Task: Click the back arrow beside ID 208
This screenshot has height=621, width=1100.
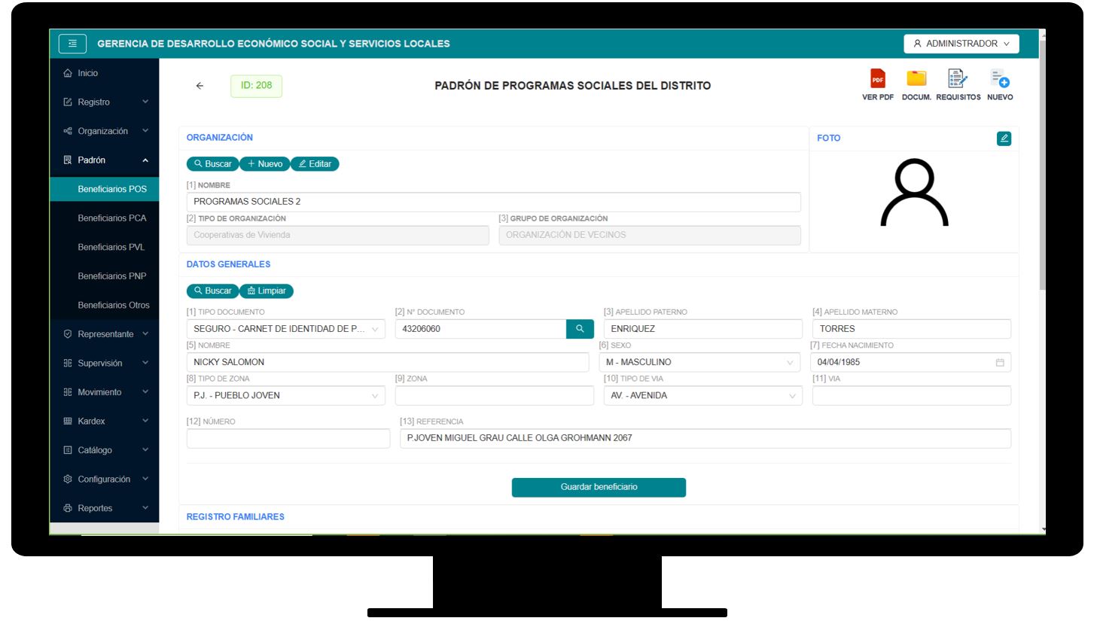Action: [200, 86]
